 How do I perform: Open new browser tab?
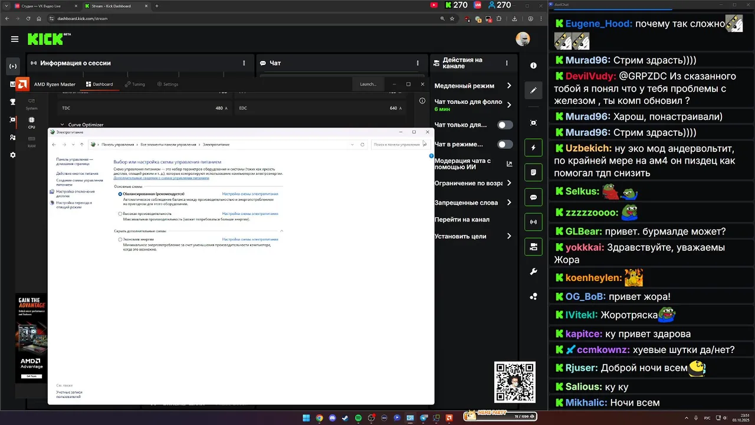click(157, 6)
